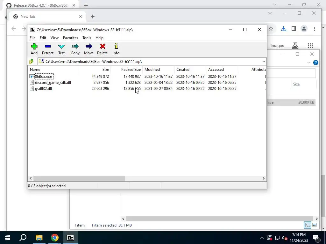Sort by the Name column header
Screen dimensions: 326x244
[53, 70]
